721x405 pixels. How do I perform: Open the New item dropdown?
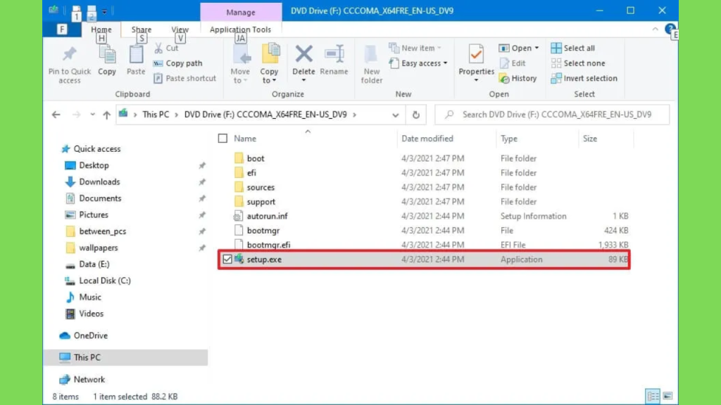[x=415, y=48]
